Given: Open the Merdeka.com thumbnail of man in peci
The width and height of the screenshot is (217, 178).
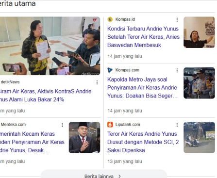Looking at the screenshot, I should tap(84, 137).
